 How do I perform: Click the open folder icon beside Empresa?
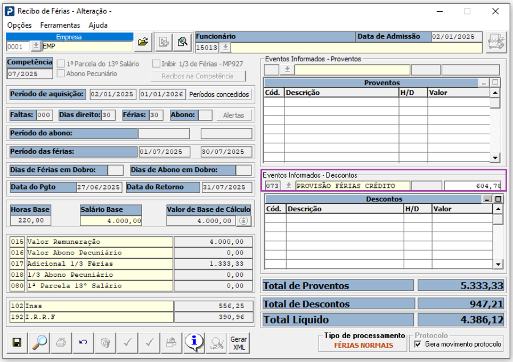coord(143,42)
